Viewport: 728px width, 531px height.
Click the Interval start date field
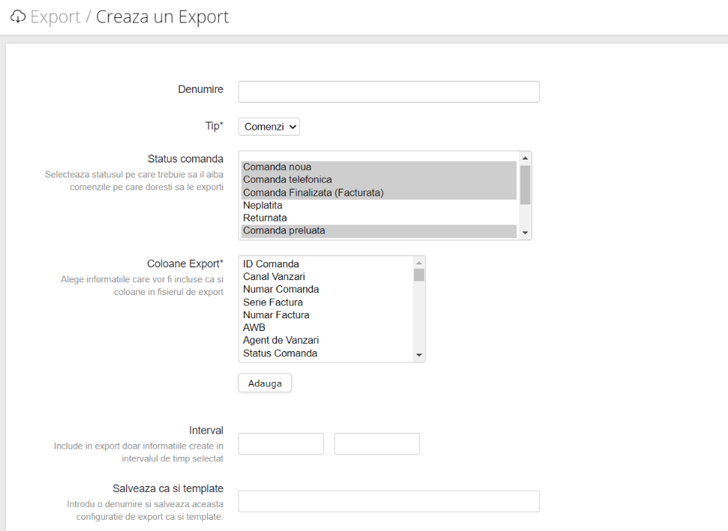click(x=280, y=443)
